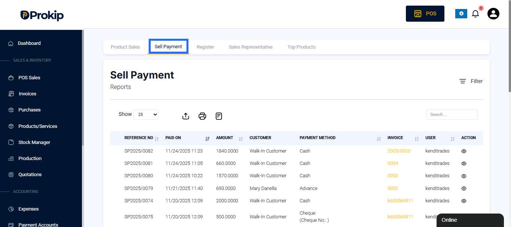Image resolution: width=511 pixels, height=227 pixels.
Task: Sort by User column
Action: [x=440, y=138]
